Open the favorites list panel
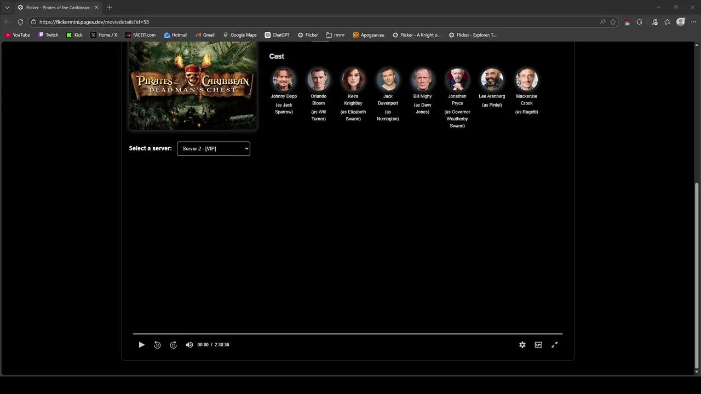This screenshot has width=701, height=394. click(667, 22)
